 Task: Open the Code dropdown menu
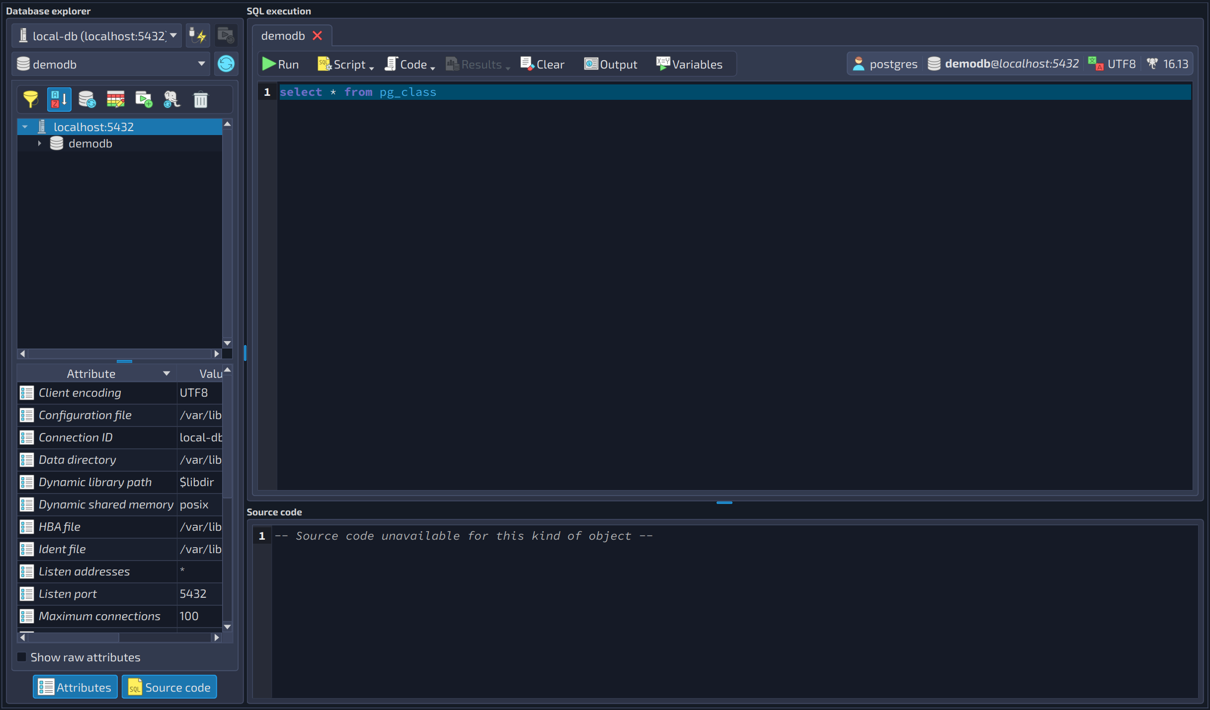tap(410, 64)
